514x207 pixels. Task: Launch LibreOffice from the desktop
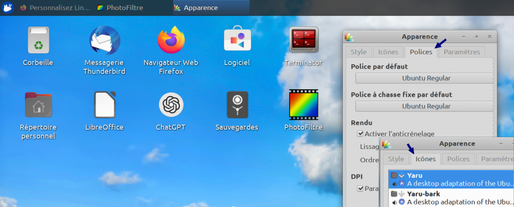click(x=104, y=105)
